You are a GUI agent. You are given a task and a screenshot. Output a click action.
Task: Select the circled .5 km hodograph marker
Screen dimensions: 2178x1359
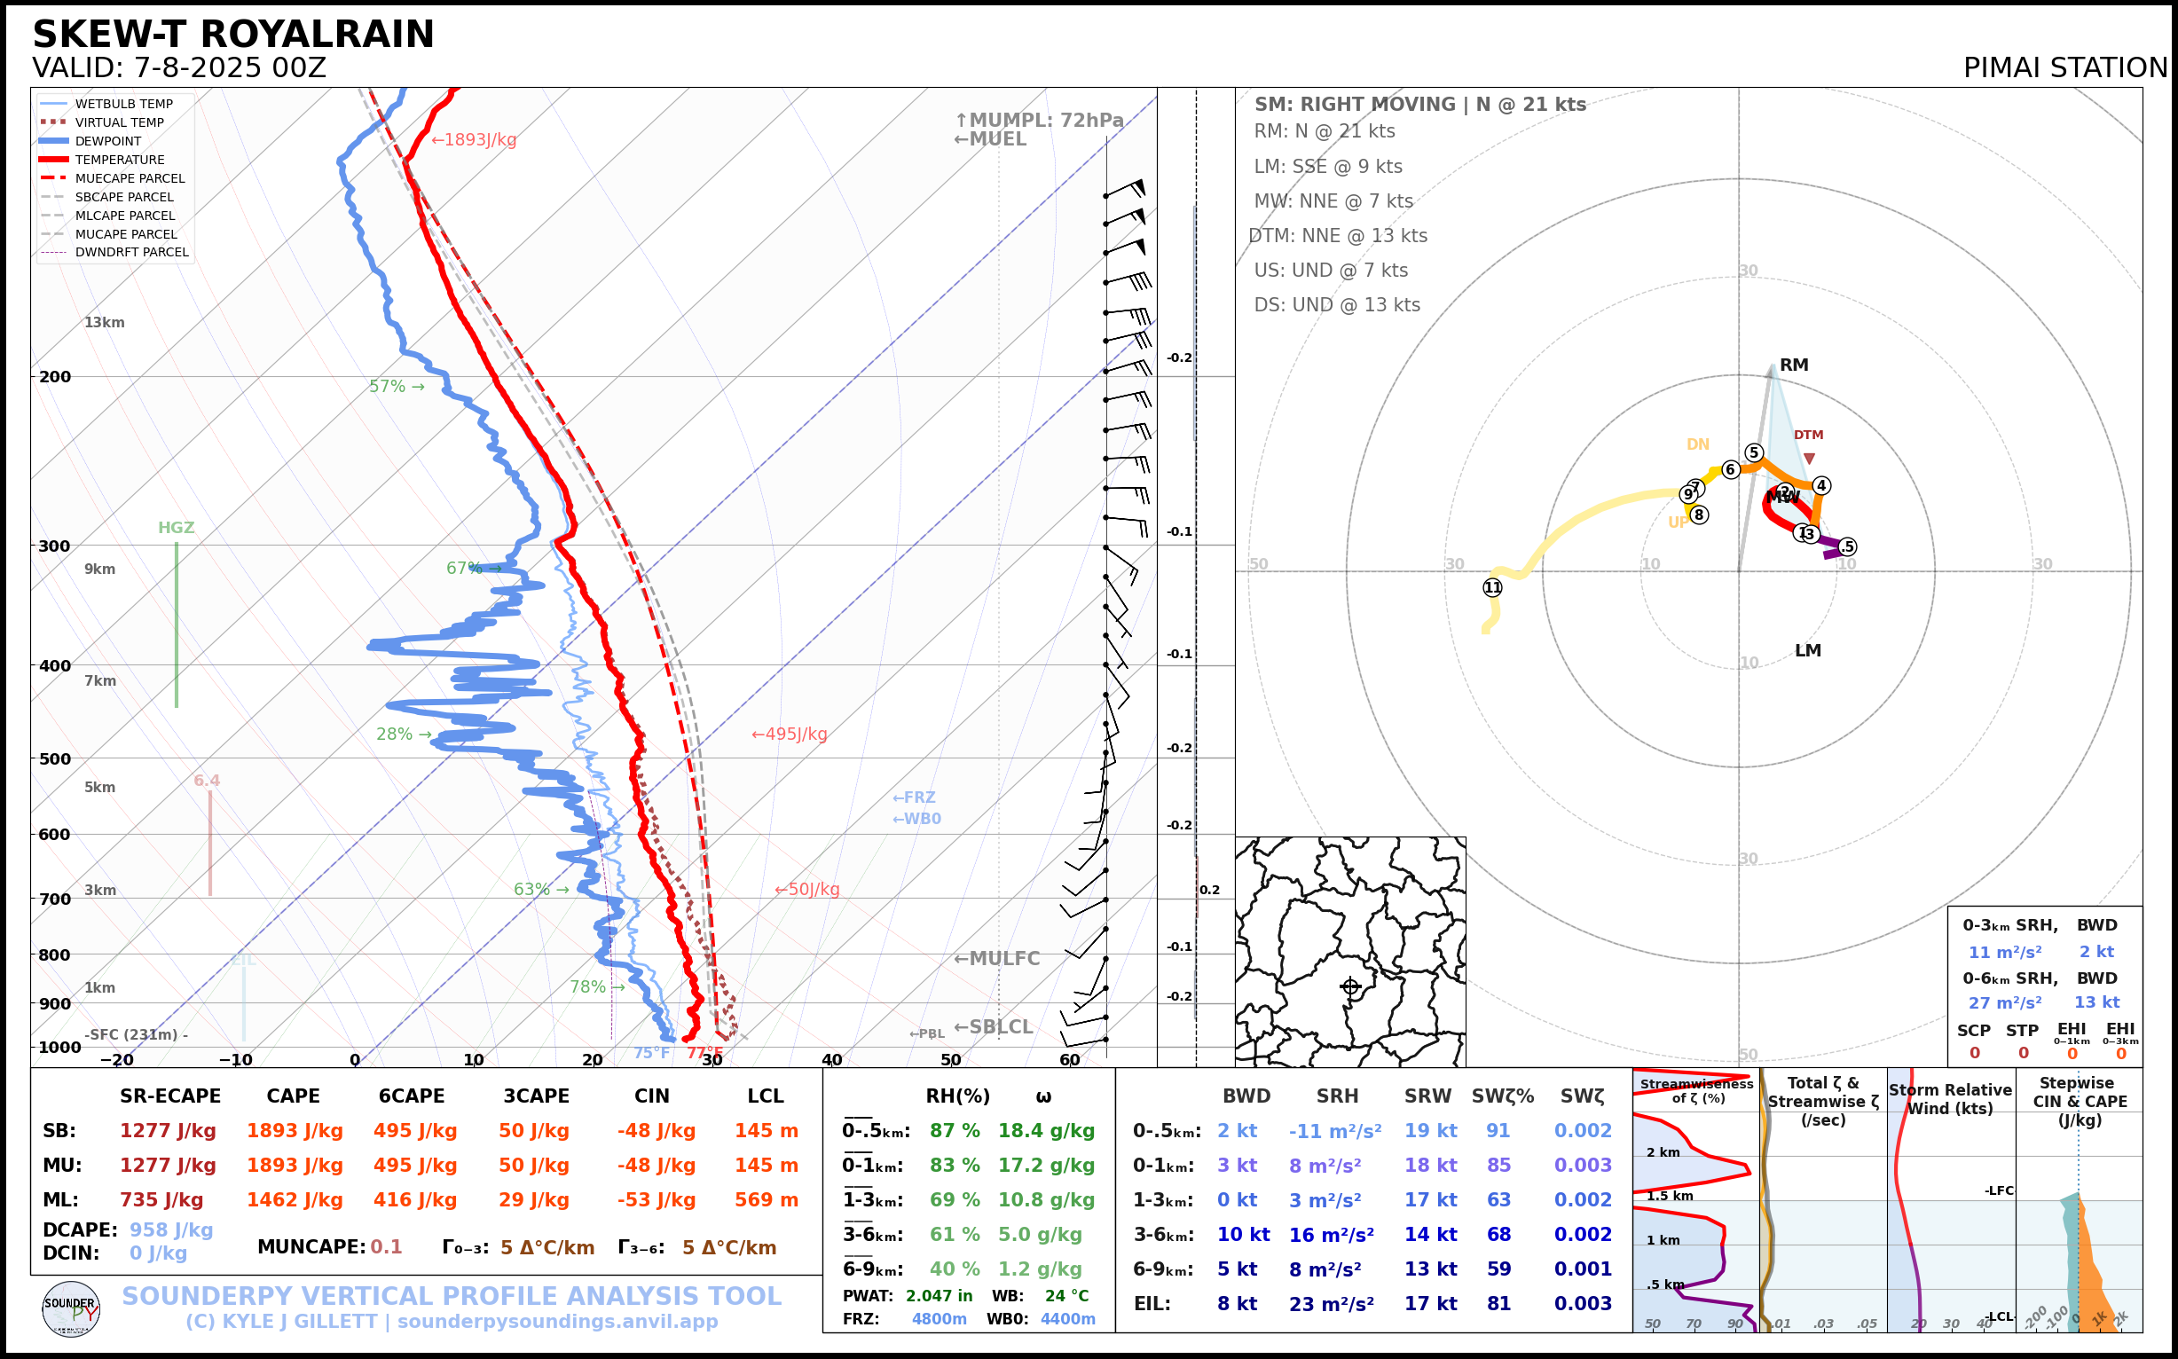click(x=1846, y=546)
